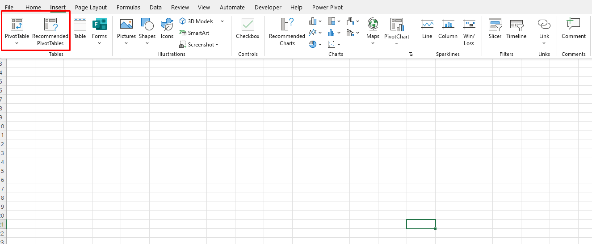Insert a Slicer filter

(x=495, y=29)
